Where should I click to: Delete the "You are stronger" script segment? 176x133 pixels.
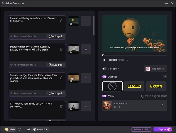coord(61,78)
